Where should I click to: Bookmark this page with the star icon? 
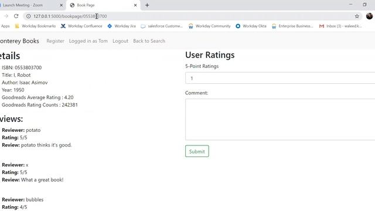357,16
